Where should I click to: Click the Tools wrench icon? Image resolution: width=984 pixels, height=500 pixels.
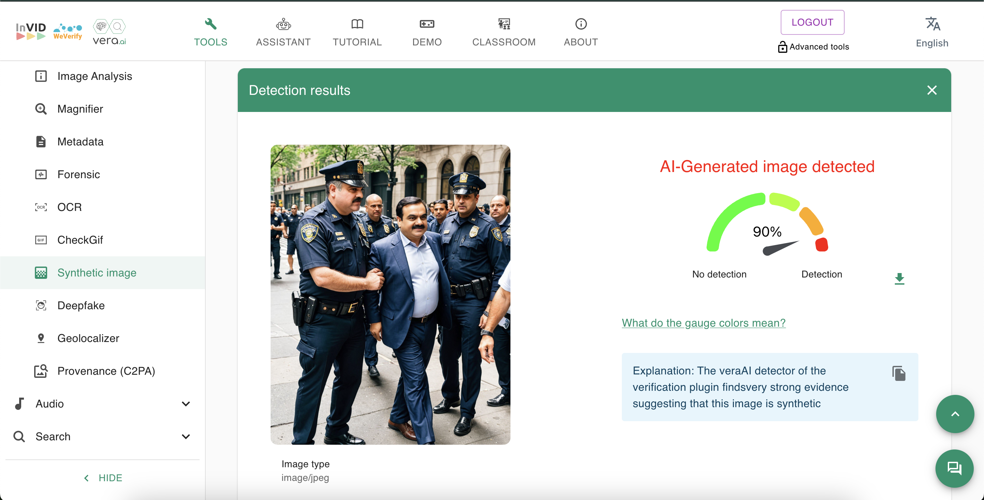(210, 24)
